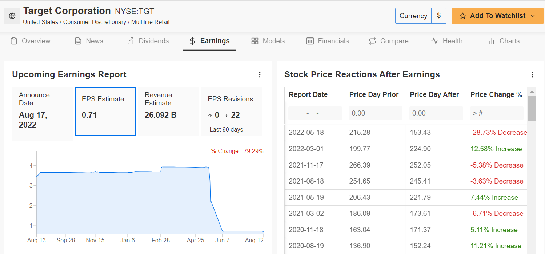
Task: Click the document icon on the News tab
Action: pyautogui.click(x=78, y=41)
